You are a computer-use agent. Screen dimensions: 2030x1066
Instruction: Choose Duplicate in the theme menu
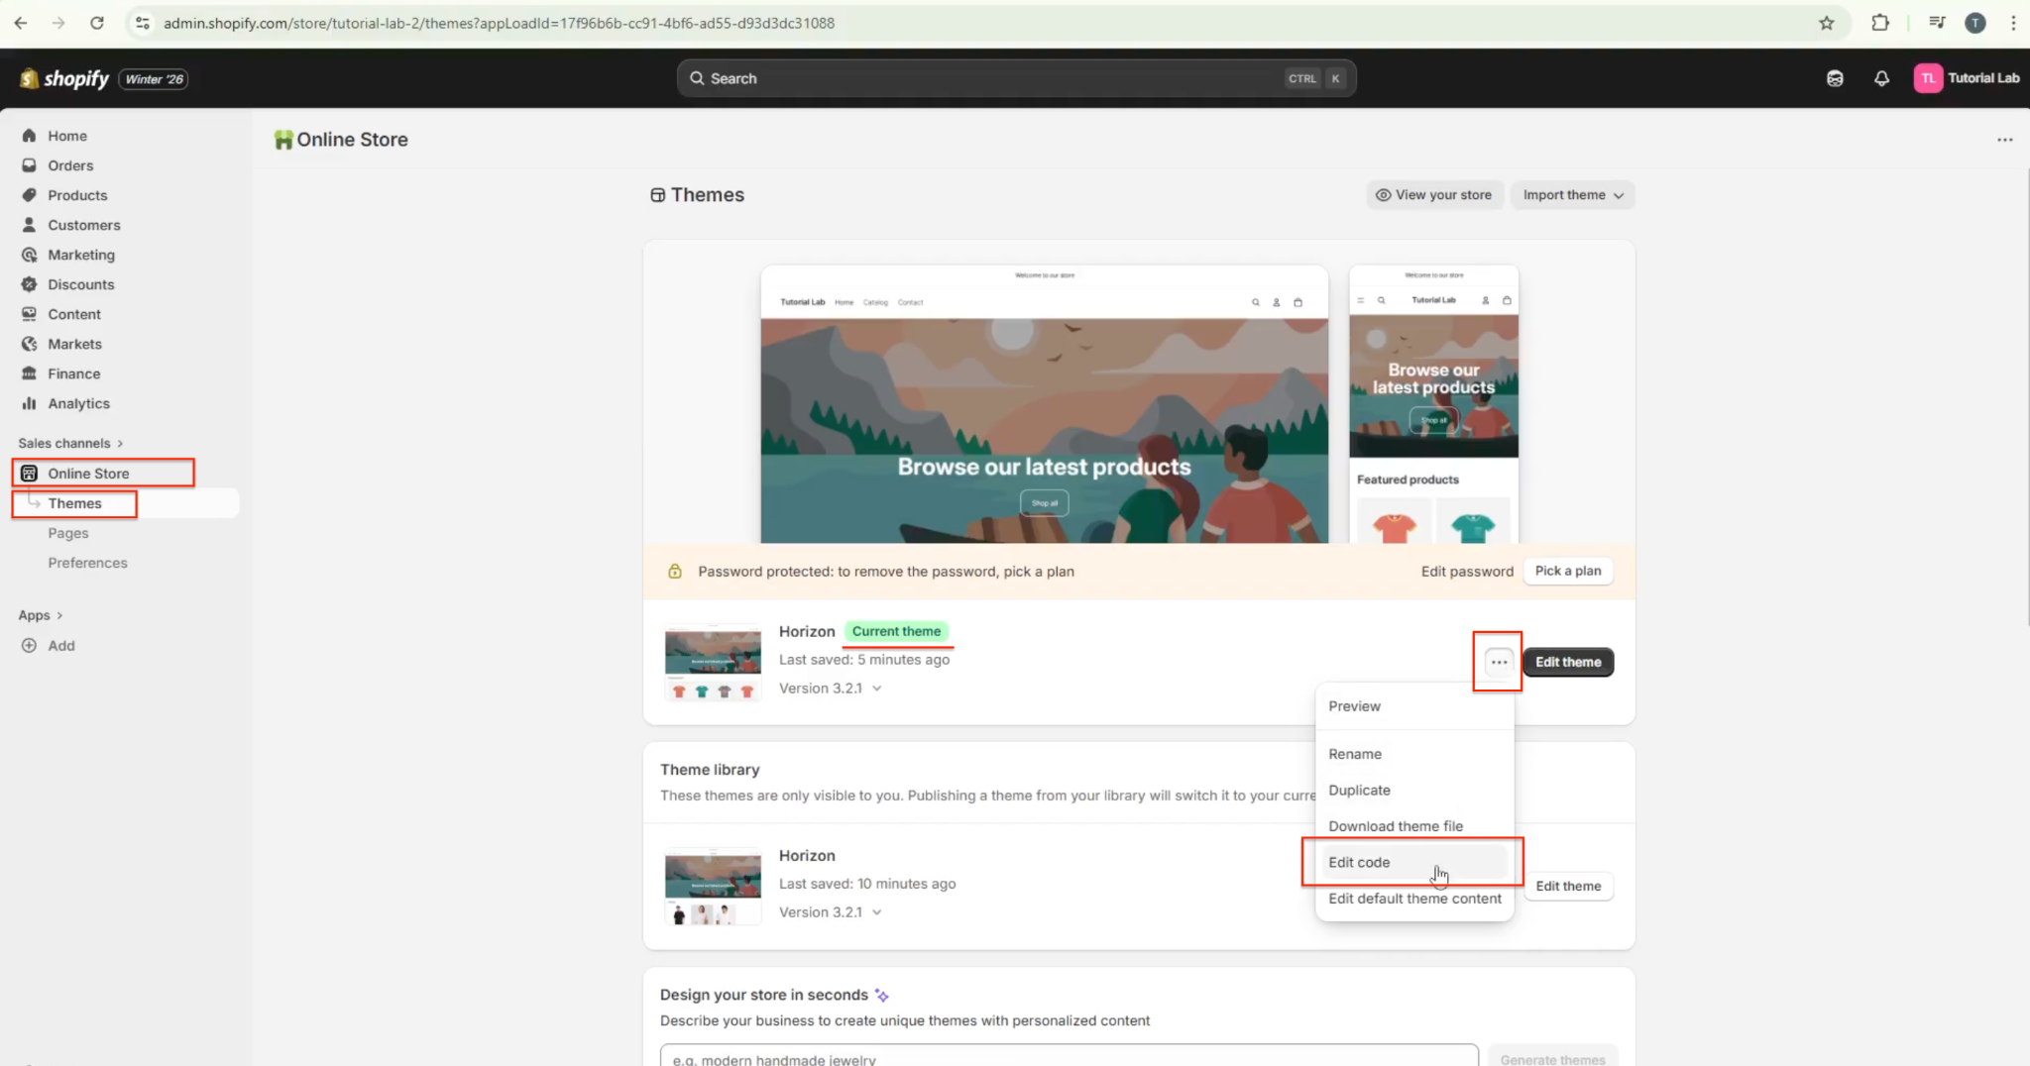(1414, 790)
